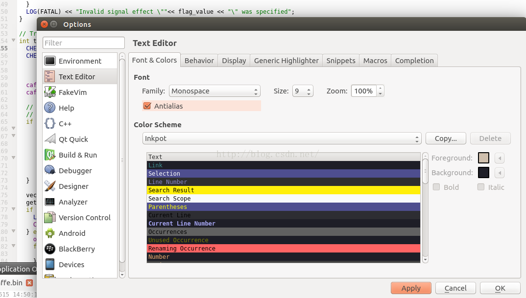
Task: Reset foreground color with arrow button
Action: click(x=500, y=158)
